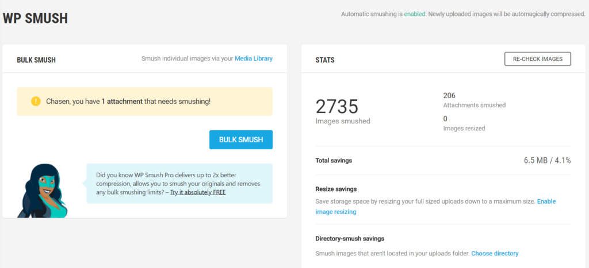Click the yellow warning exclamation icon
Image resolution: width=589 pixels, height=268 pixels.
coord(36,101)
